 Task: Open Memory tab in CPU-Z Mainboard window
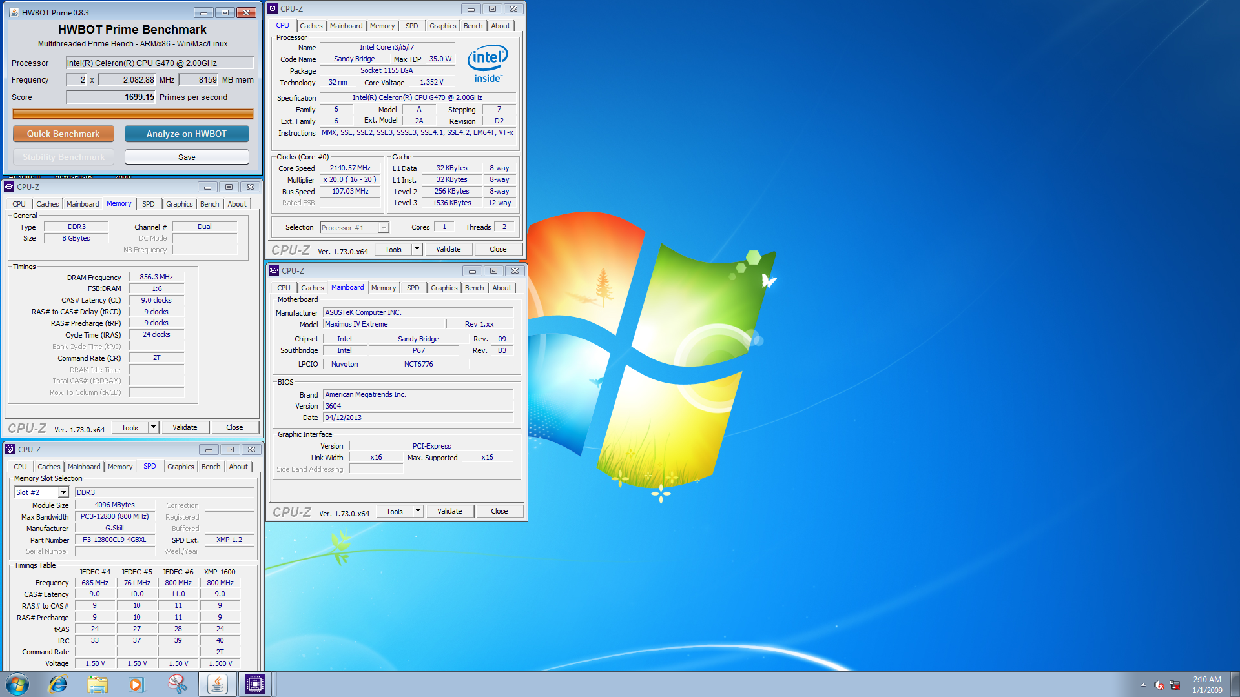[x=384, y=288]
